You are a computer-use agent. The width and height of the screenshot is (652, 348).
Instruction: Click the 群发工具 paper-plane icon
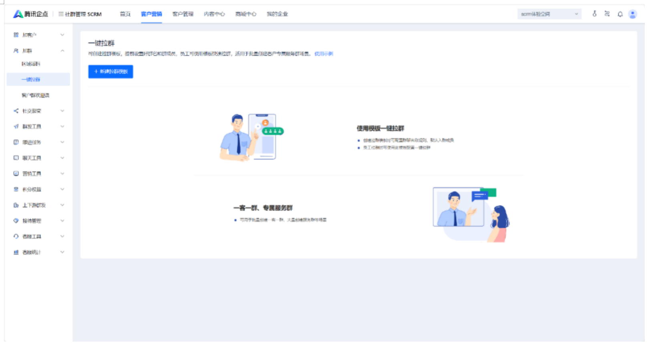point(16,126)
